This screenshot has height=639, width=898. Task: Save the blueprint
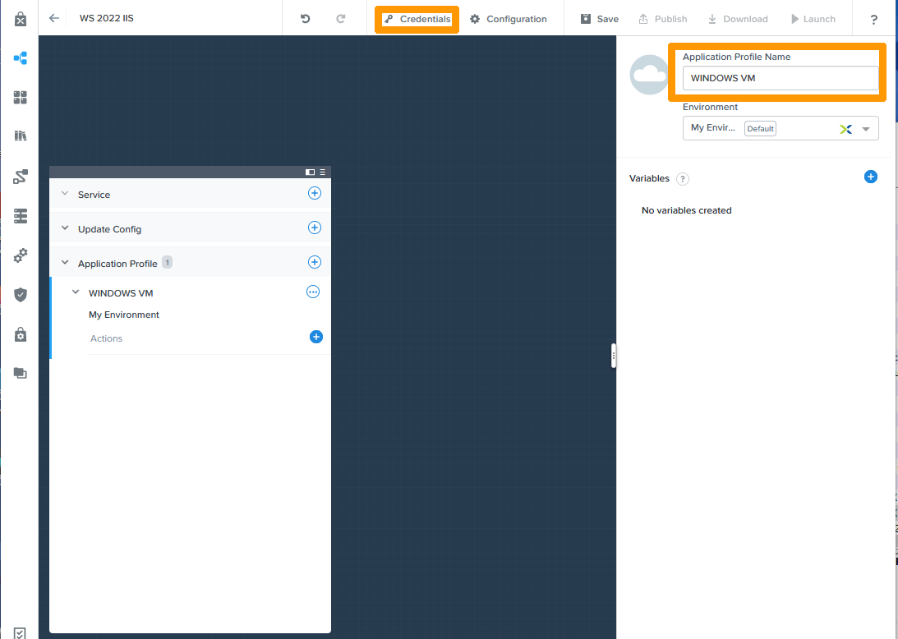(599, 19)
